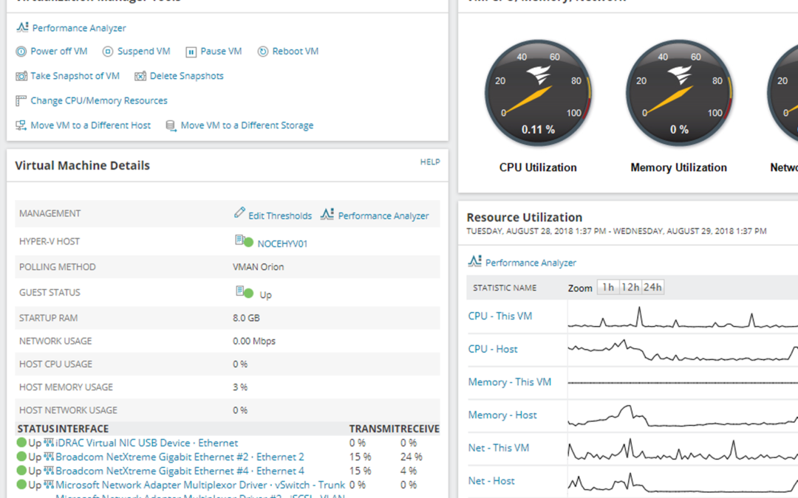798x498 pixels.
Task: Open the Net - Host statistic
Action: pos(491,481)
